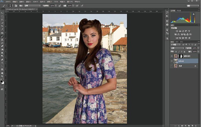Select the Clone Stamp tool

click(2, 39)
